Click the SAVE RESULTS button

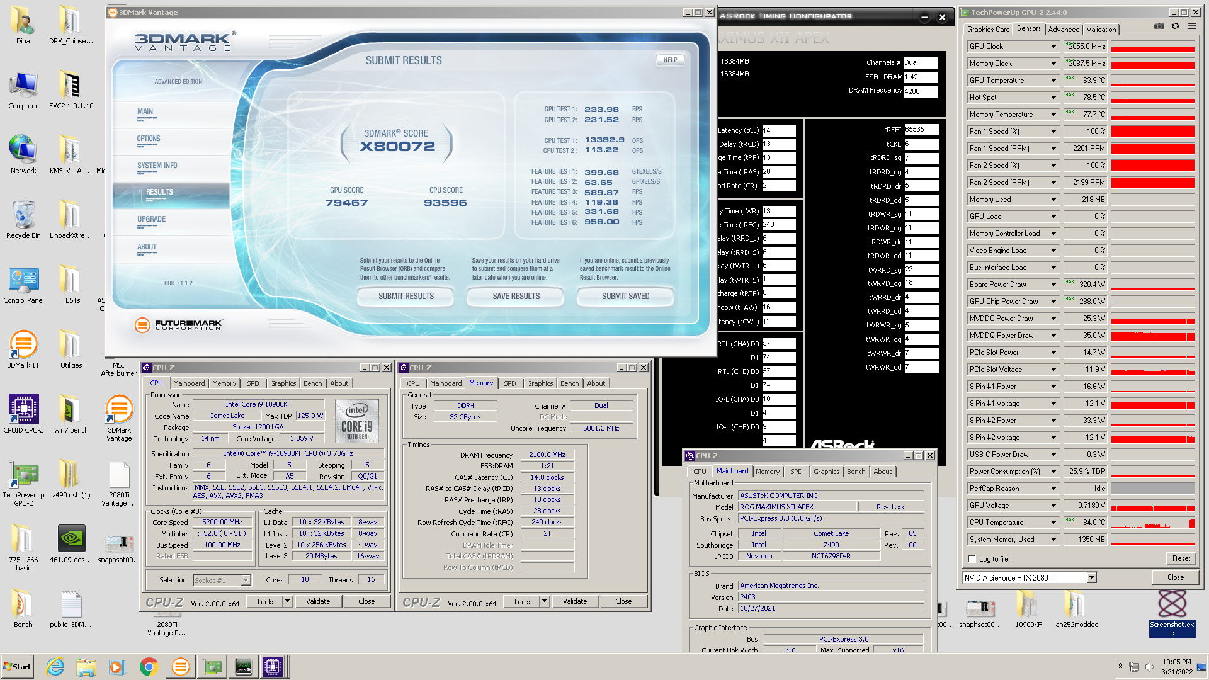point(516,297)
